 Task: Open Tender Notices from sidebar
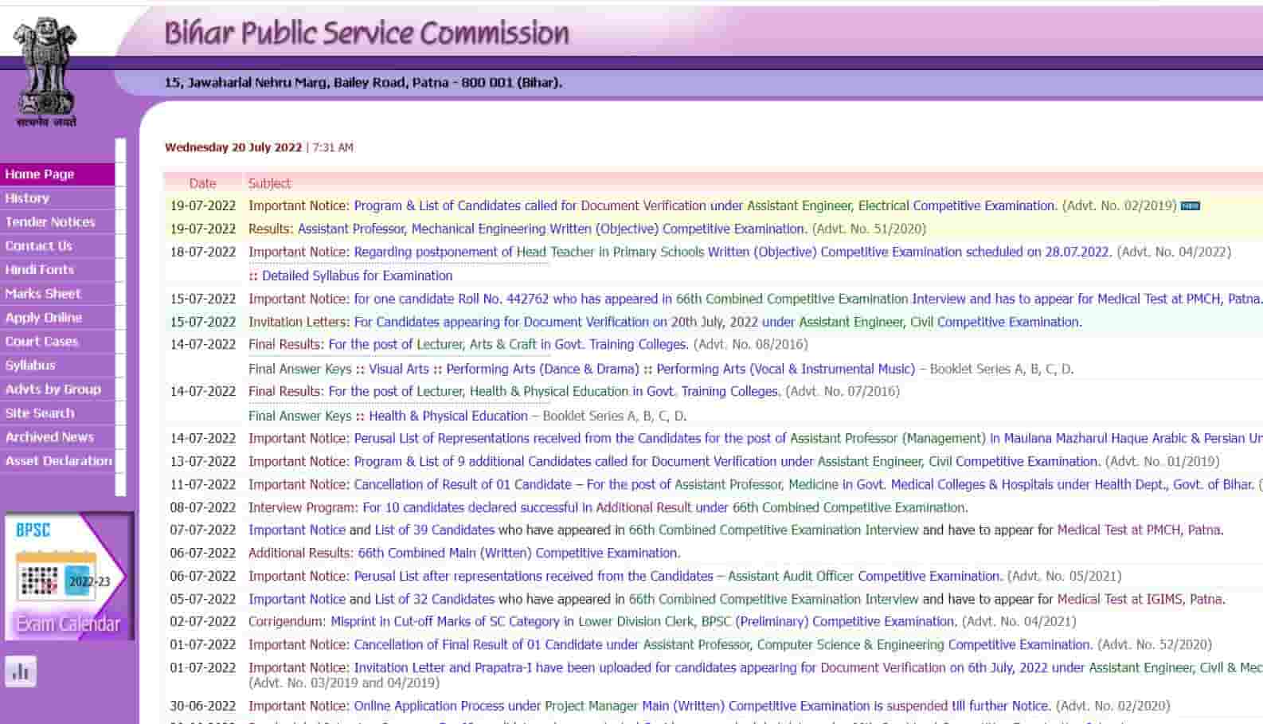(x=50, y=222)
